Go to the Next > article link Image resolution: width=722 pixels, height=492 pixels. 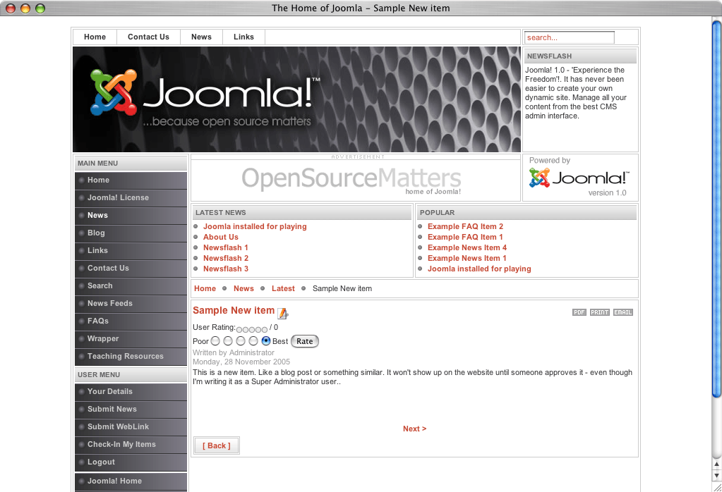point(414,429)
